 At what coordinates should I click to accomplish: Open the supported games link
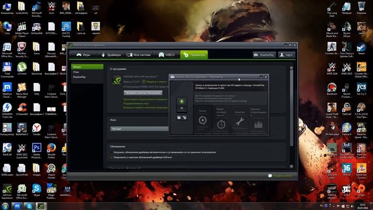coord(136,103)
